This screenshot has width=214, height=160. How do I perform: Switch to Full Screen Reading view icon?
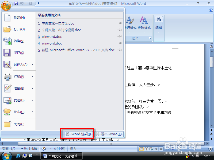(146, 149)
